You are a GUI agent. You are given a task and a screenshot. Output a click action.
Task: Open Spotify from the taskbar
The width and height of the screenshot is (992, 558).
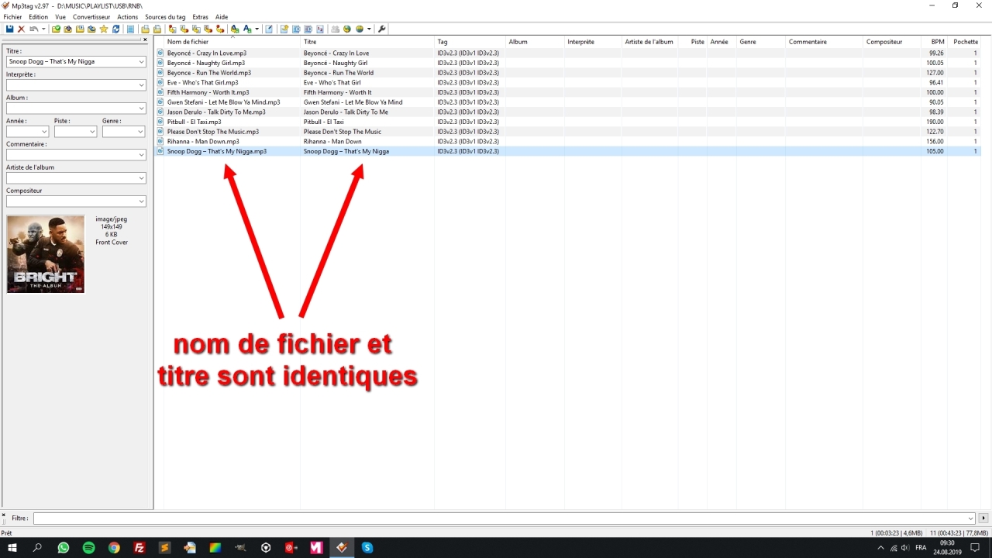88,548
